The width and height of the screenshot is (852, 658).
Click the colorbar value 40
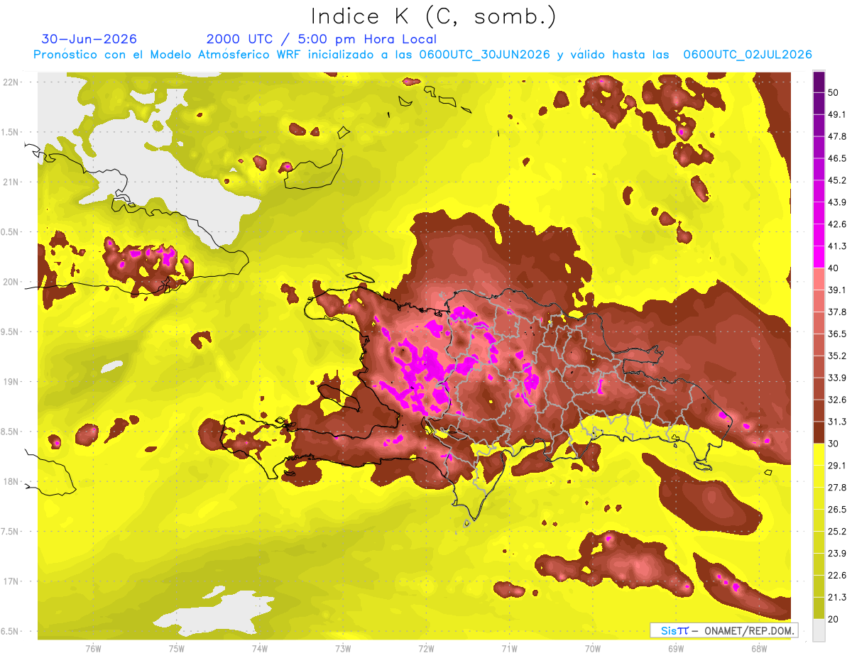click(834, 268)
